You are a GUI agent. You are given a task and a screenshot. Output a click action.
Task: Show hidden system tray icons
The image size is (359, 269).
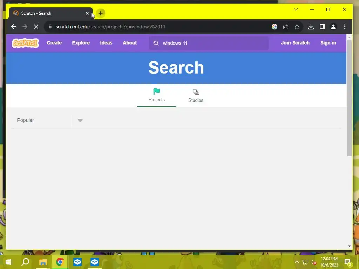tap(297, 262)
